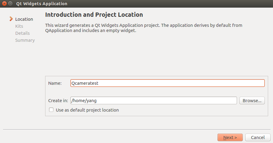Click the Next button to continue
Viewport: 273px width, 143px height.
[230, 138]
